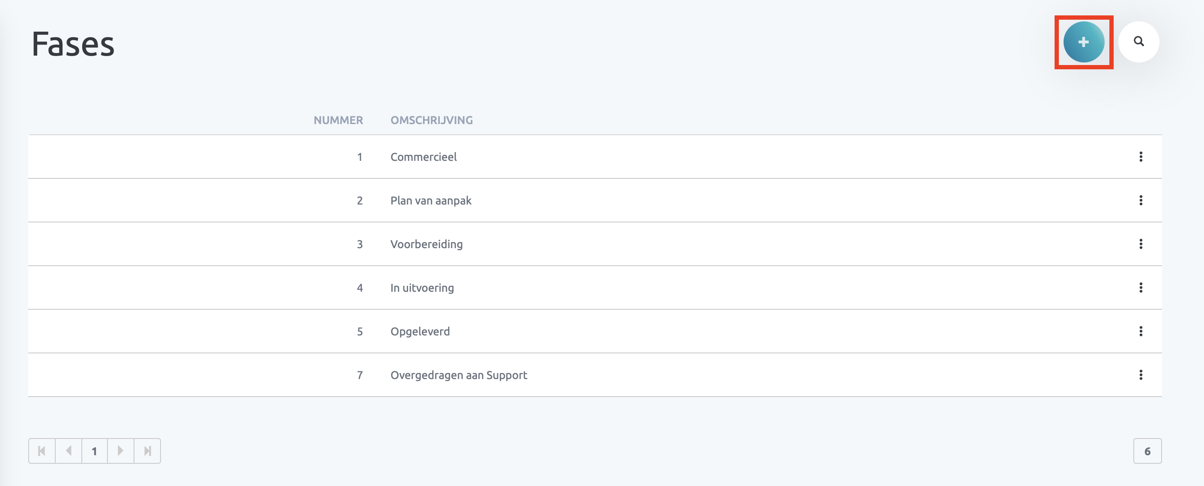Open the search magnifier icon
Viewport: 1204px width, 486px height.
(x=1138, y=42)
